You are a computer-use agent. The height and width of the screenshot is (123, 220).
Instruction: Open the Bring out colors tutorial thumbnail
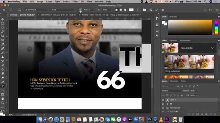pyautogui.click(x=189, y=62)
